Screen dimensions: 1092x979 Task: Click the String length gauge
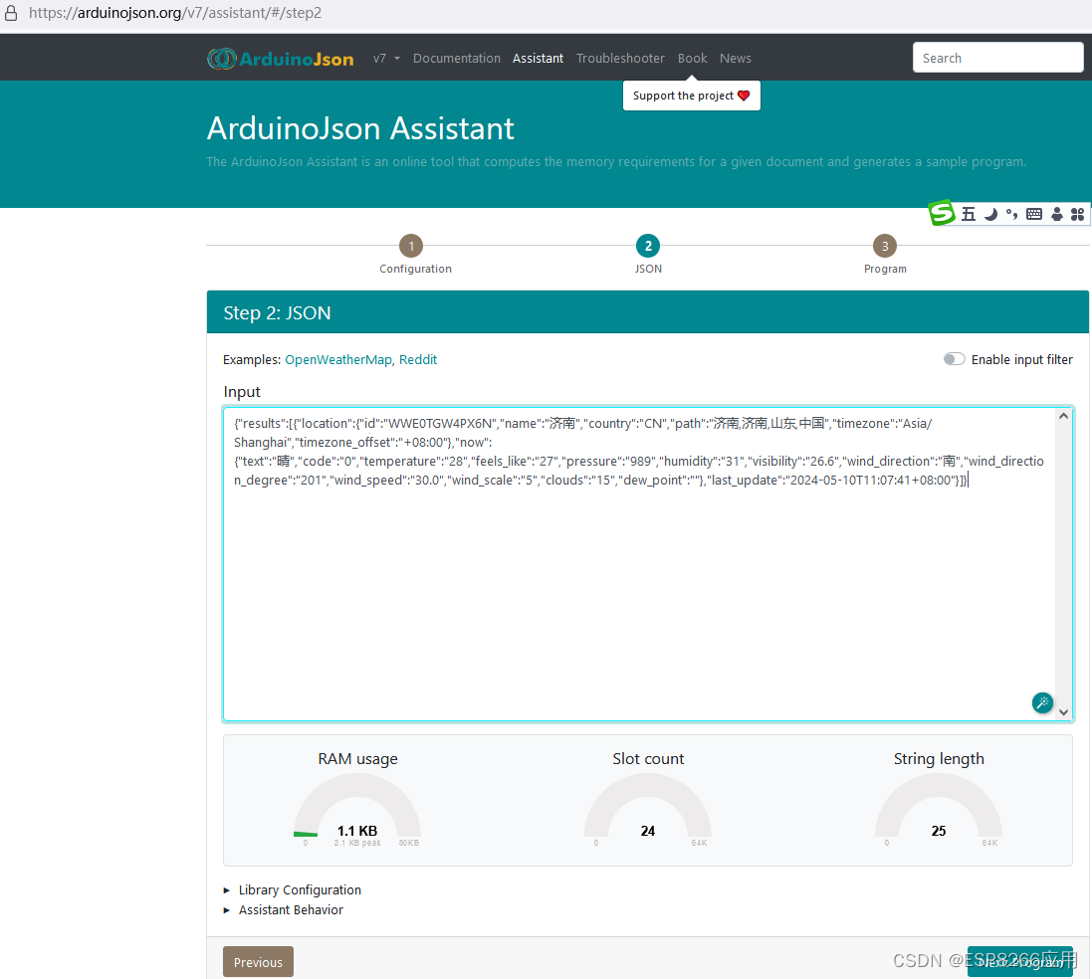tap(939, 808)
